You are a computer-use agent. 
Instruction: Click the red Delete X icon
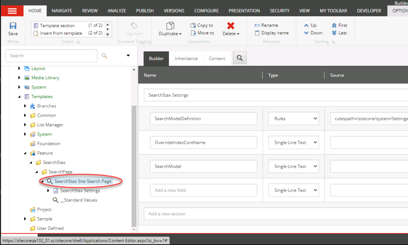pyautogui.click(x=231, y=25)
